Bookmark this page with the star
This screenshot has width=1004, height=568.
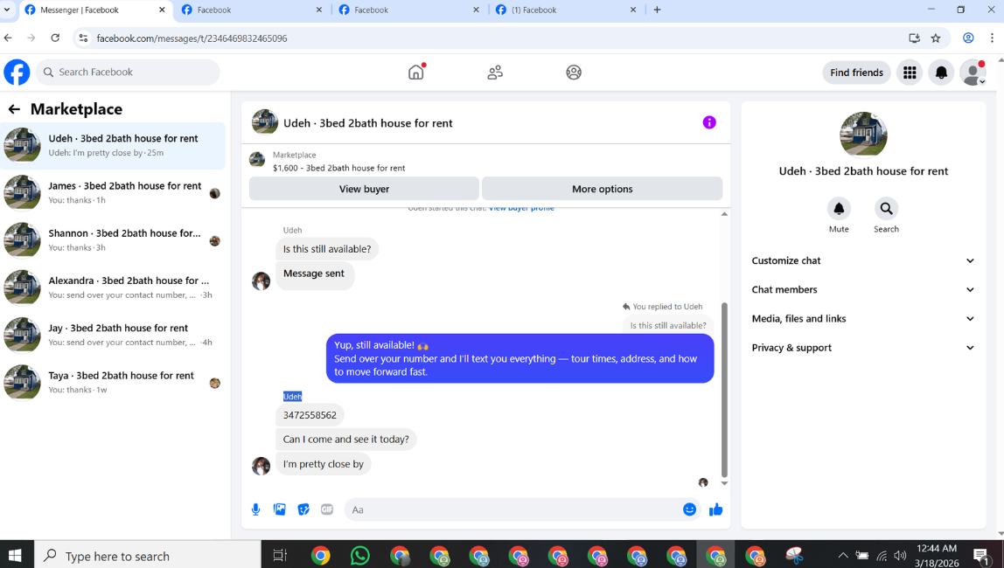point(936,38)
